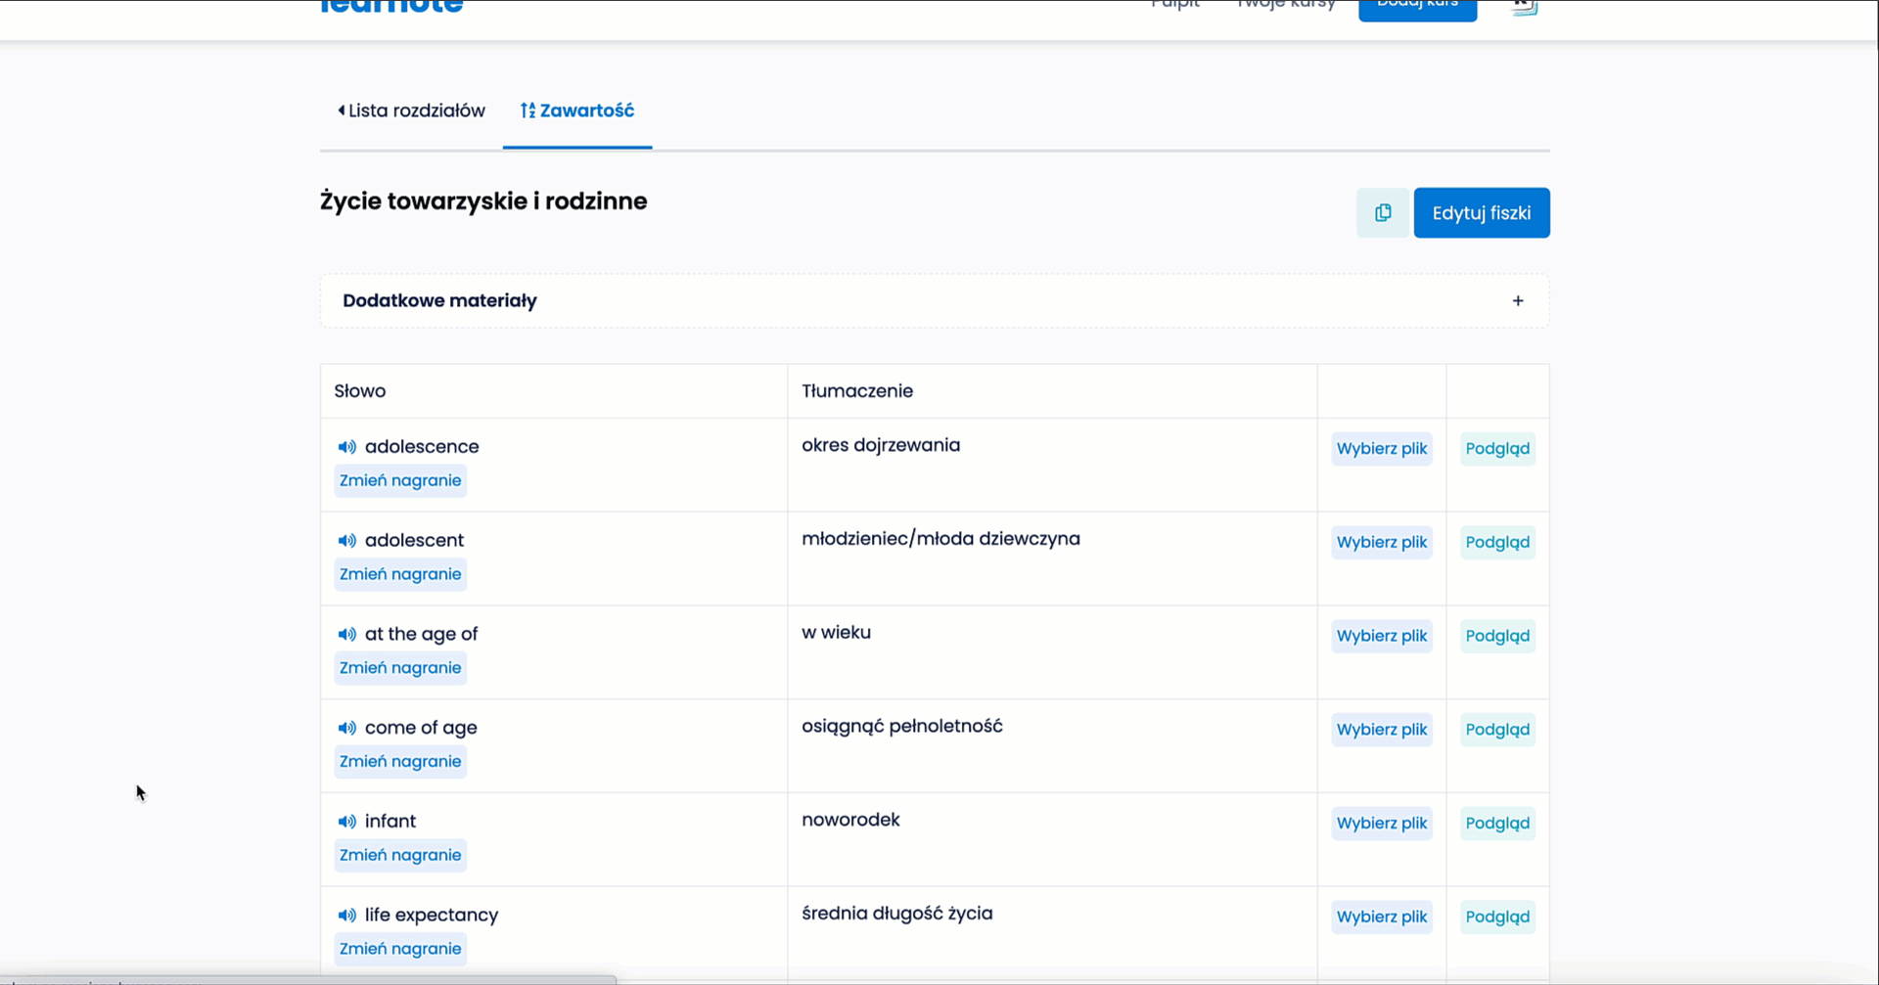
Task: Go back to Lista rozdziałów
Action: coord(411,111)
